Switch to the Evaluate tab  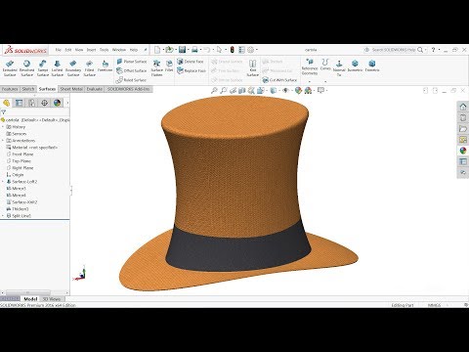pos(95,89)
